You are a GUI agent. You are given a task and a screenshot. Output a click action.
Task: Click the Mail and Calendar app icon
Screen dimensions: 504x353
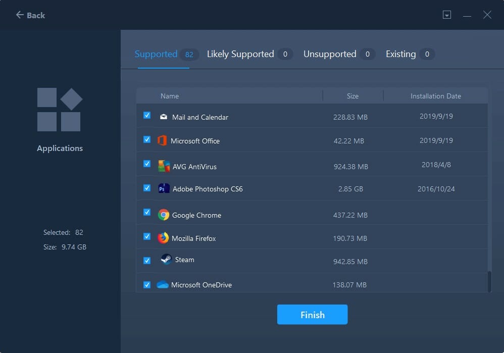[163, 117]
